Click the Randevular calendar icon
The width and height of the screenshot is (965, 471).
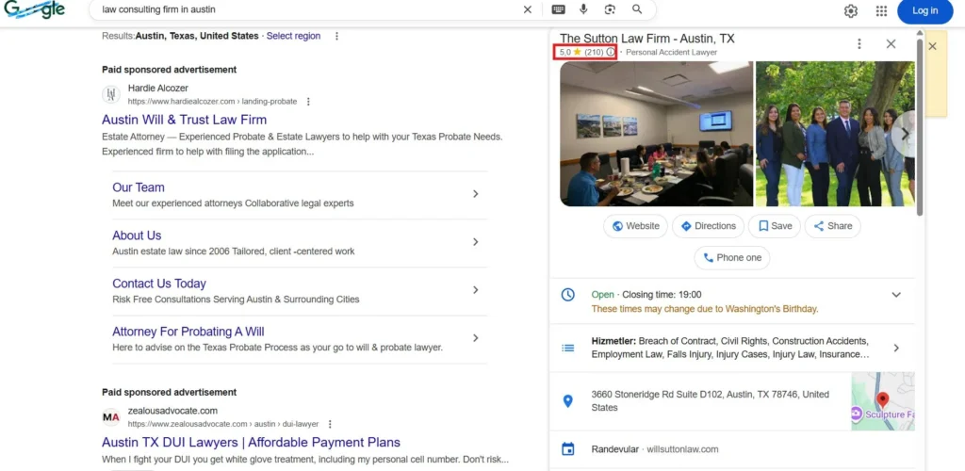pos(567,449)
